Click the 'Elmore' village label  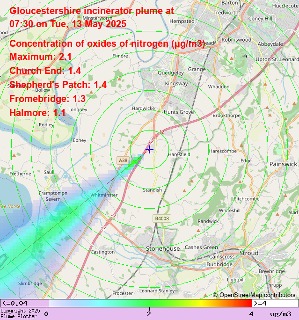coord(120,56)
